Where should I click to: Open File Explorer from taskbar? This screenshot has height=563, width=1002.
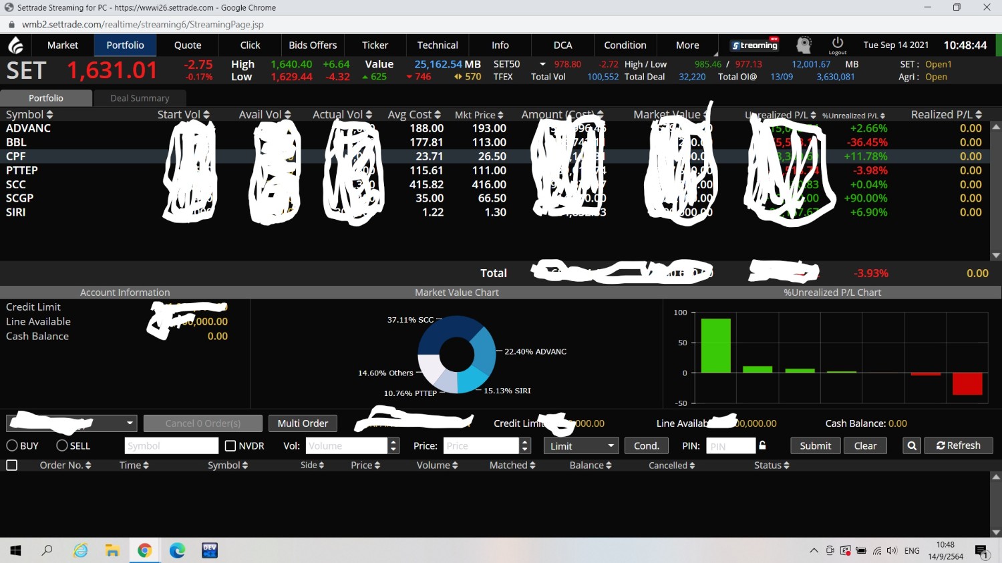(112, 550)
